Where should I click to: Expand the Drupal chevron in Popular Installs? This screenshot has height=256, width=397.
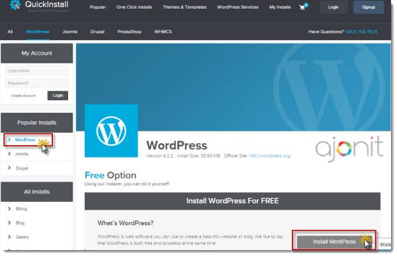(x=9, y=168)
